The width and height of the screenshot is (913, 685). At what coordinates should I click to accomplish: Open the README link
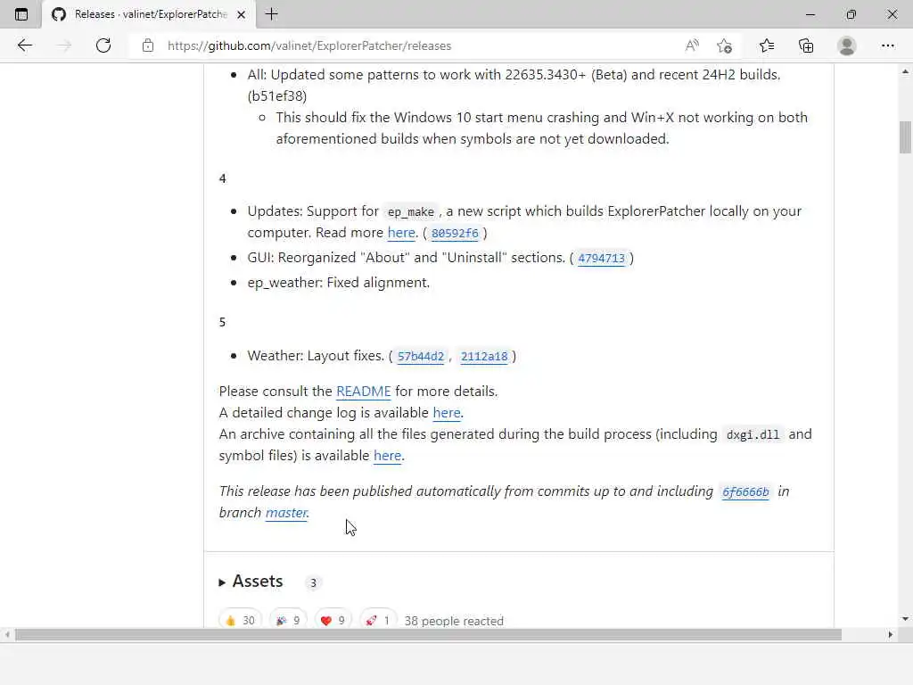click(x=364, y=392)
